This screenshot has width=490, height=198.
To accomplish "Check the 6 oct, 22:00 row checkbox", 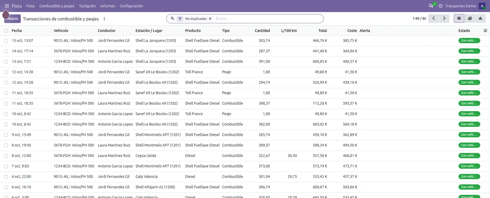I will (x=6, y=177).
